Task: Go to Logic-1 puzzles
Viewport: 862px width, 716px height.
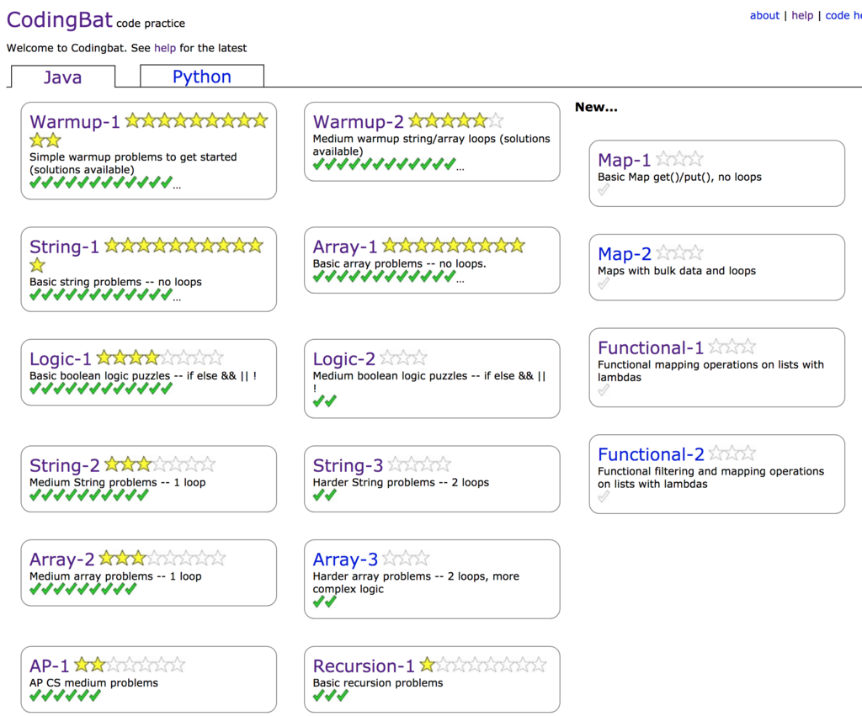Action: 61,358
